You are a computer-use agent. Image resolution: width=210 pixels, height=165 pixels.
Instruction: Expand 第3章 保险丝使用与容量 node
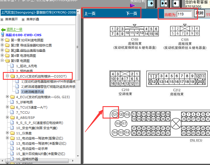point(2,50)
